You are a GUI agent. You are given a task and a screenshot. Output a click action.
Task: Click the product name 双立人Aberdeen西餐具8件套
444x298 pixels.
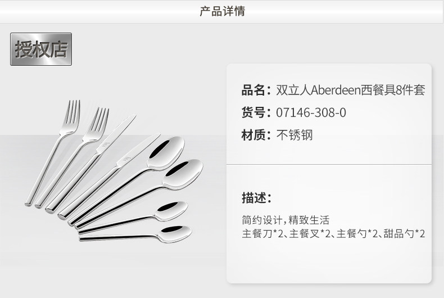[351, 91]
